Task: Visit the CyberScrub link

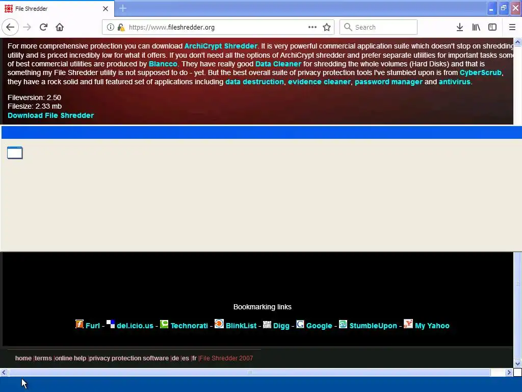Action: coord(480,72)
